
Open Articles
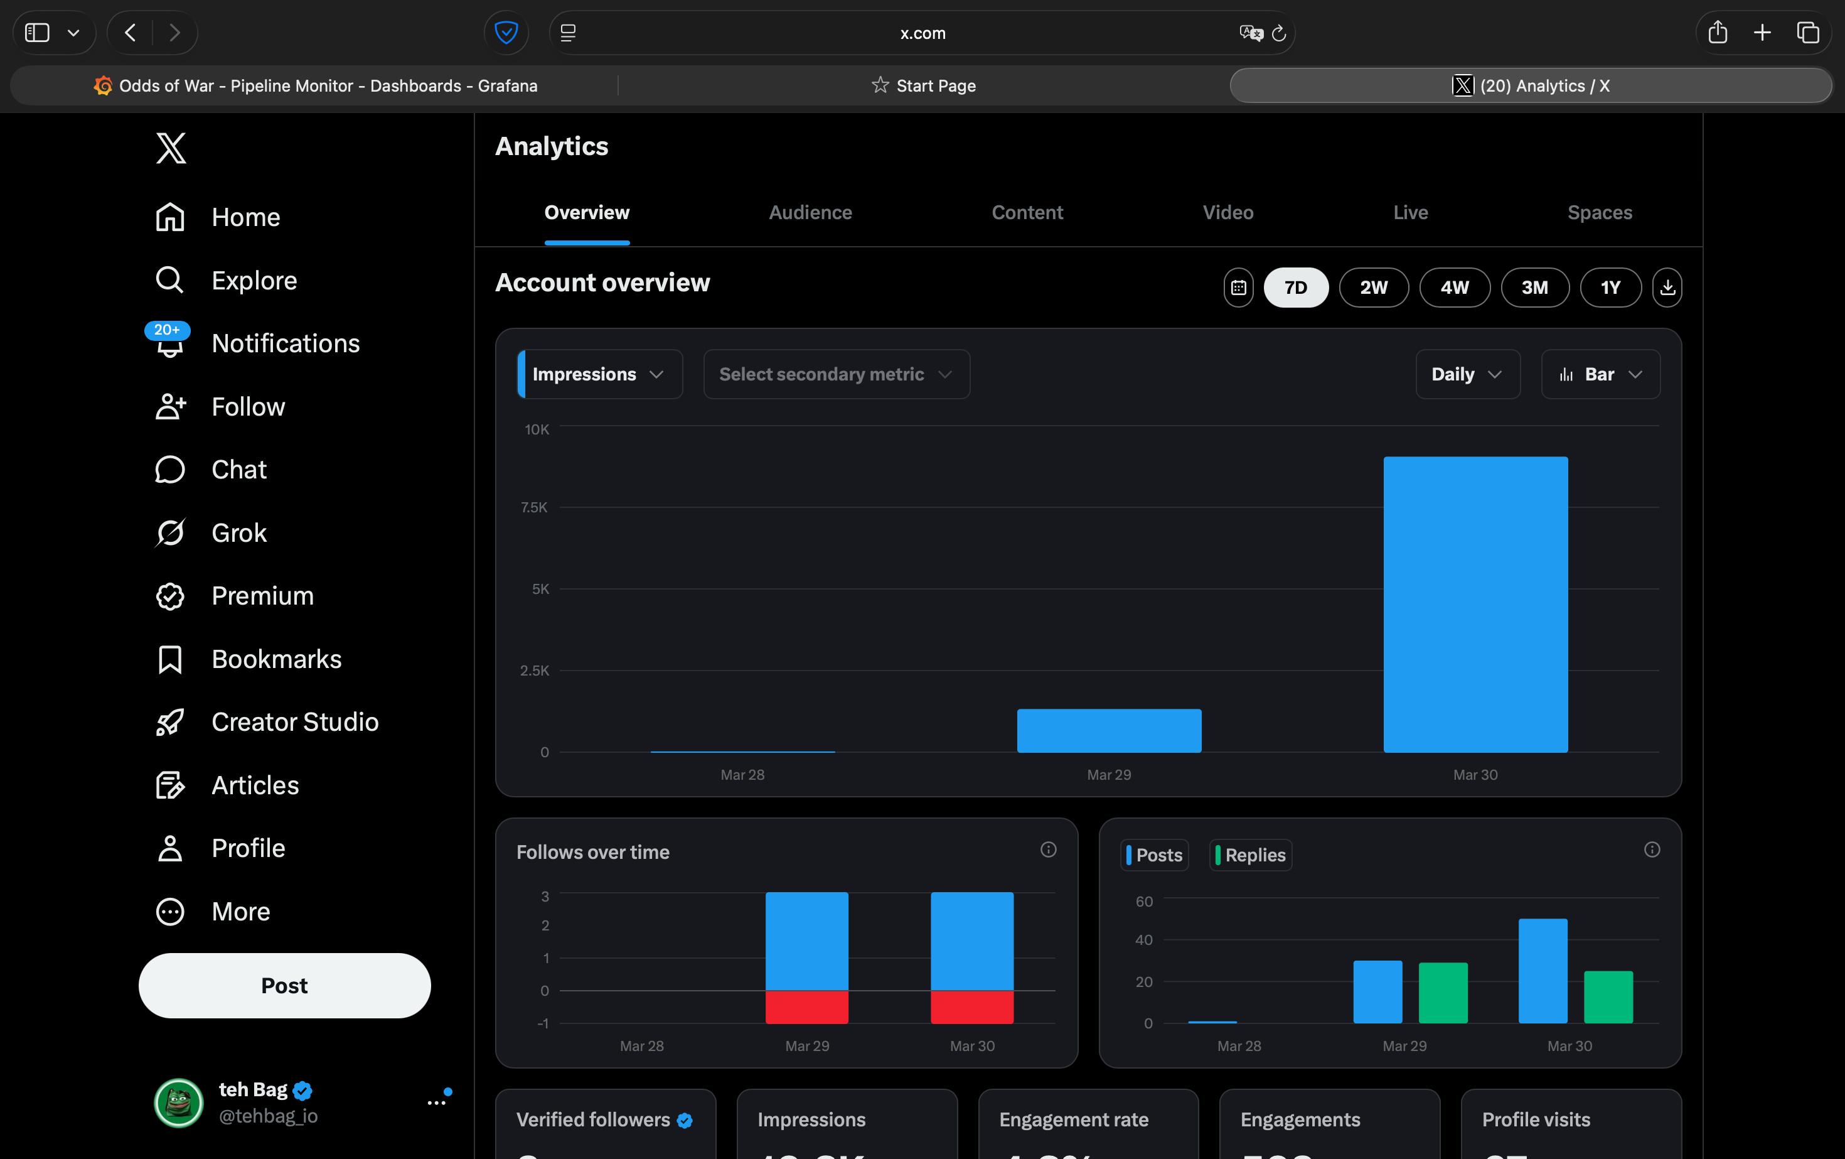pos(227,785)
